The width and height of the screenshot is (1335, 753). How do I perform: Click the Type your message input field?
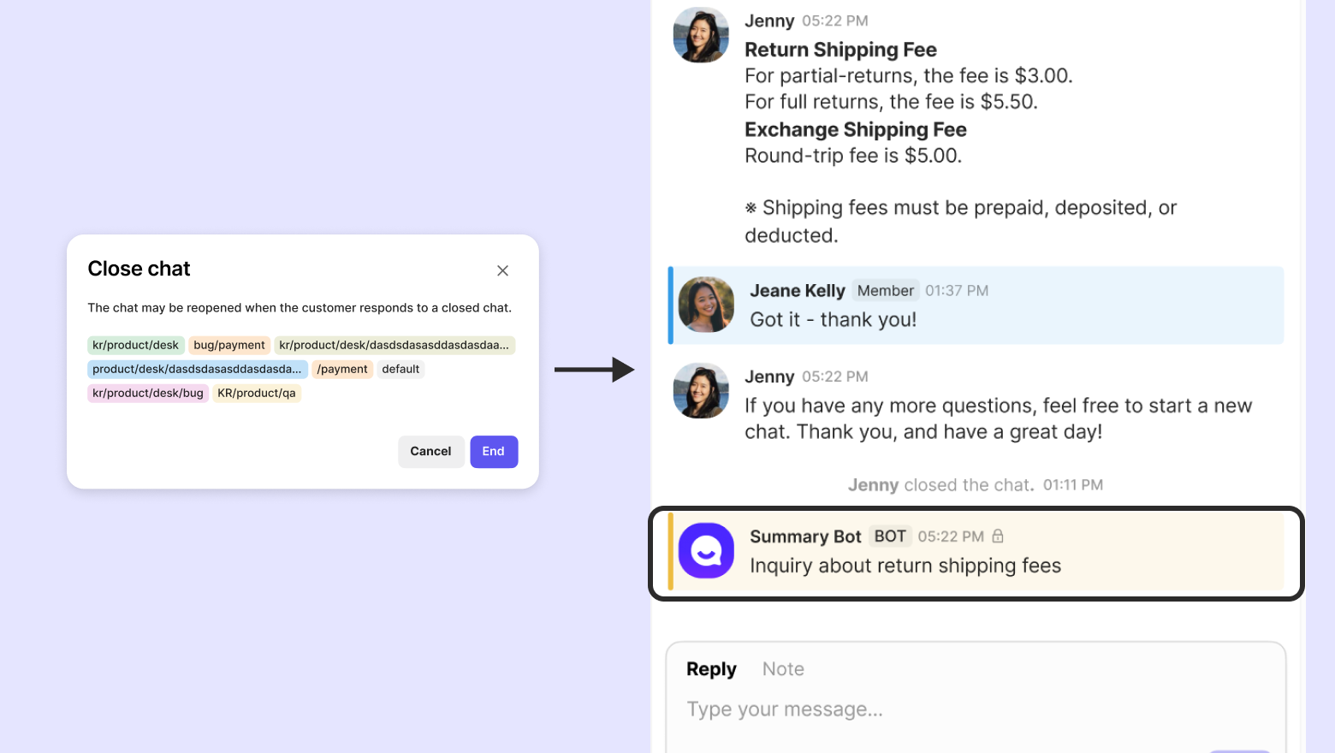click(x=941, y=709)
